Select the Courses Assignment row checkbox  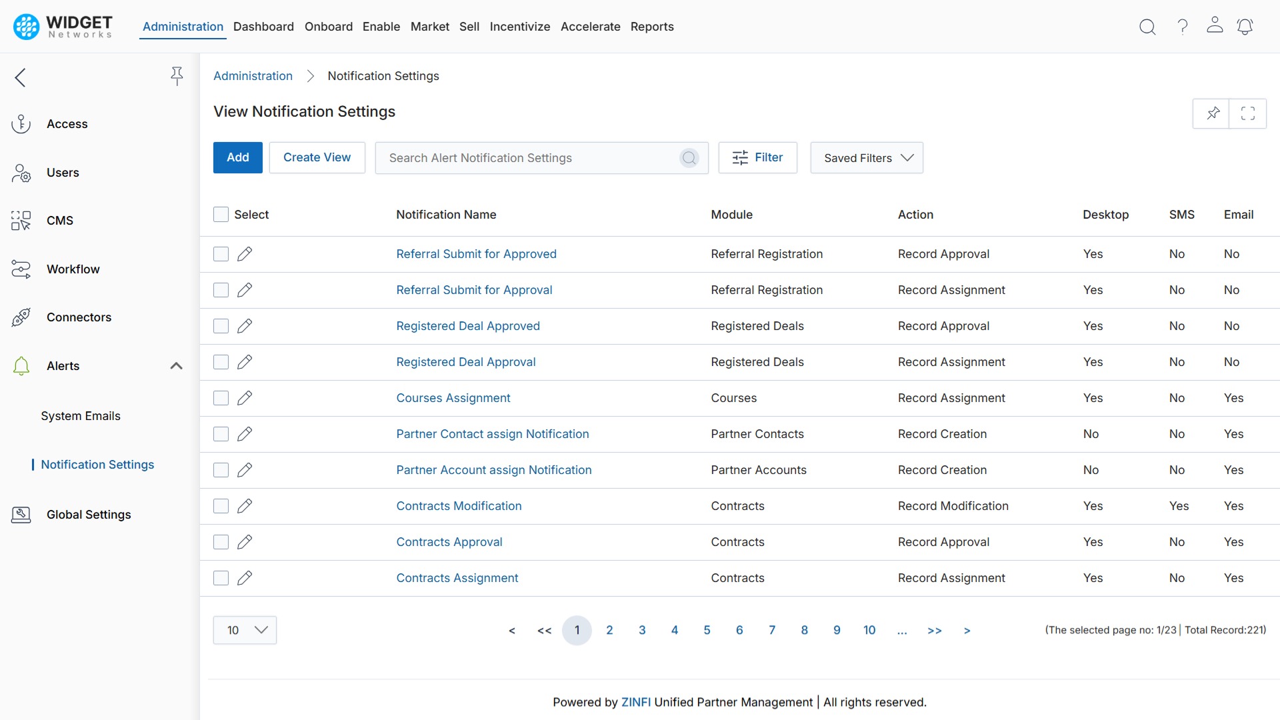221,398
